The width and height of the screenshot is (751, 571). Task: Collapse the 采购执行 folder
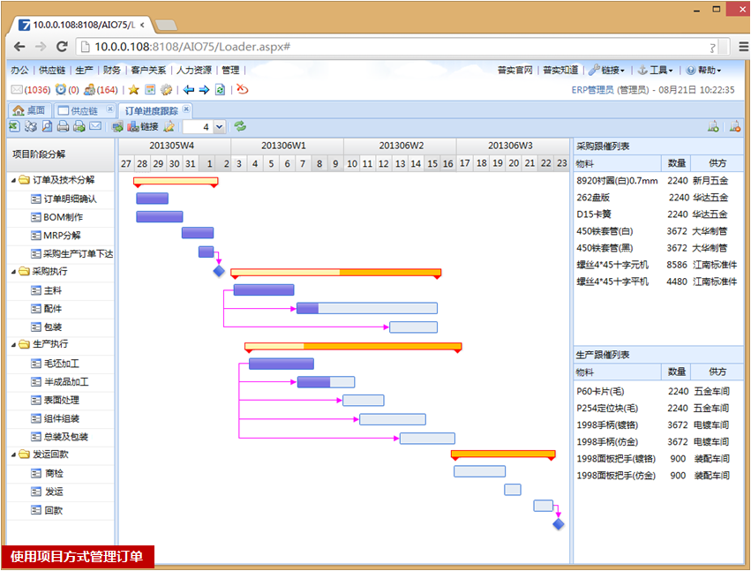[13, 272]
